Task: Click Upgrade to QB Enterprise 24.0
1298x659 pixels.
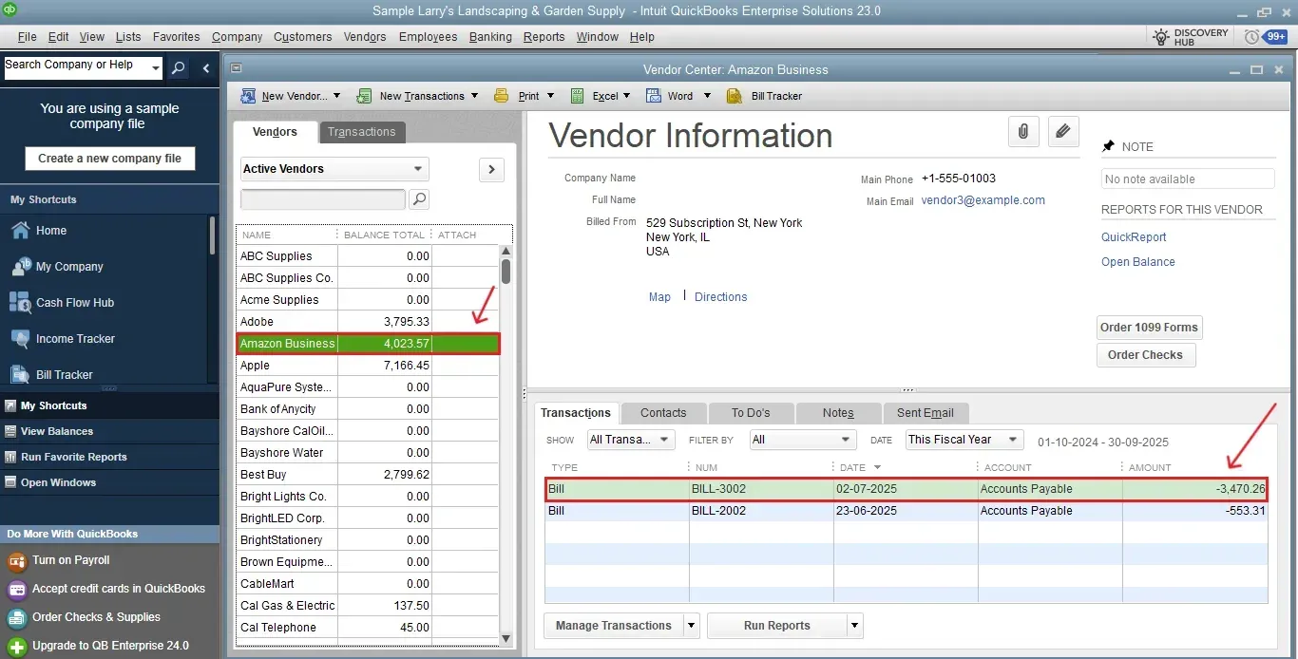Action: point(110,646)
